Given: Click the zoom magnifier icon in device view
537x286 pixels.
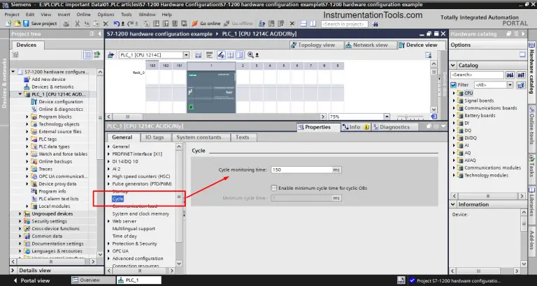Looking at the screenshot, I should point(251,54).
